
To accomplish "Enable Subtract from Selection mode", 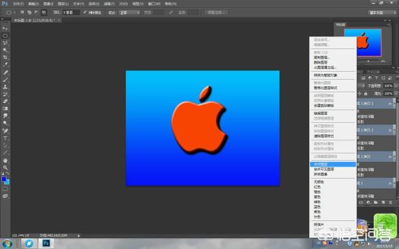I will (x=36, y=12).
